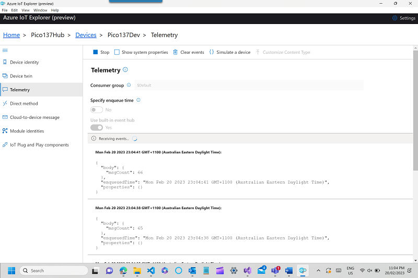The width and height of the screenshot is (418, 278).
Task: Open Mail app from taskbar
Action: pyautogui.click(x=262, y=270)
